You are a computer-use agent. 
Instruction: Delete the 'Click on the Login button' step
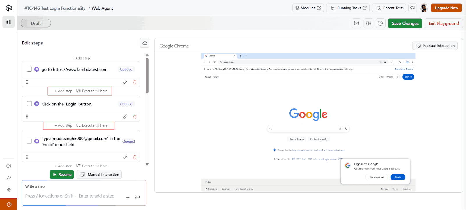pyautogui.click(x=135, y=117)
